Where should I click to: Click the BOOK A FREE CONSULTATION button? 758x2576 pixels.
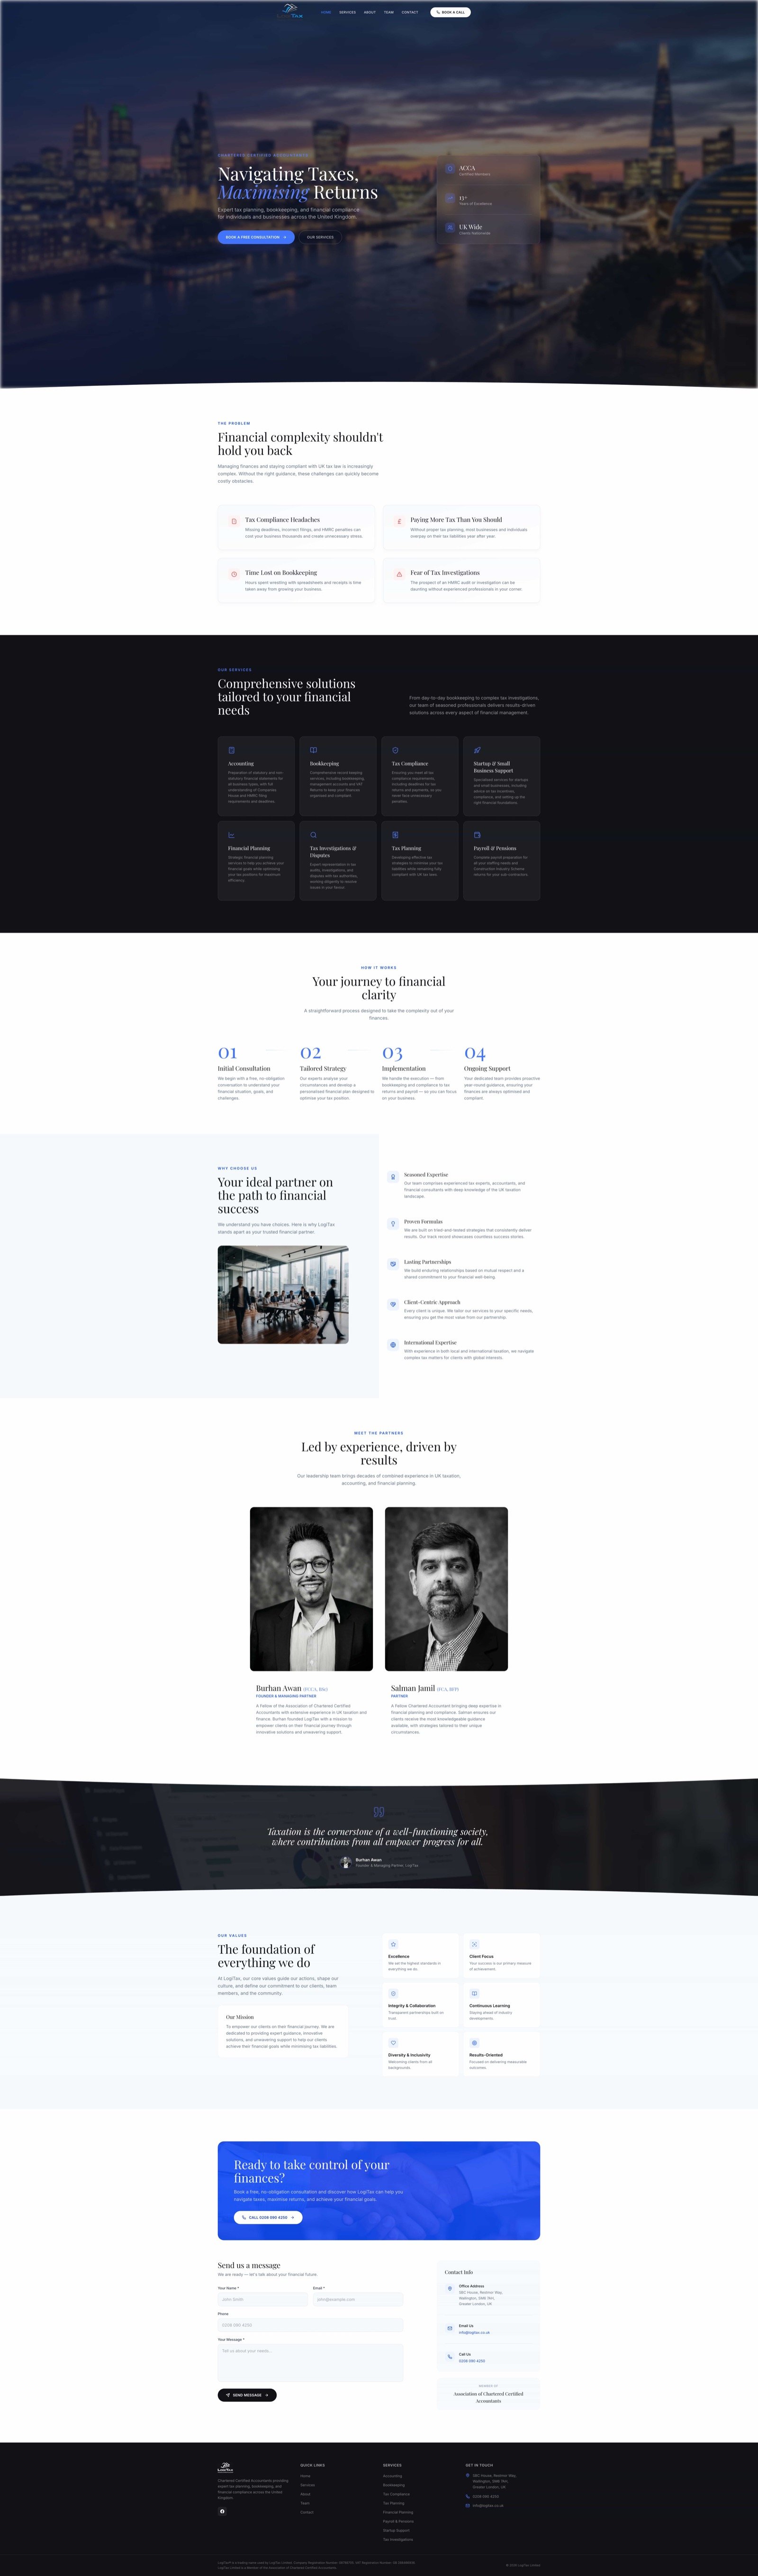pyautogui.click(x=256, y=237)
